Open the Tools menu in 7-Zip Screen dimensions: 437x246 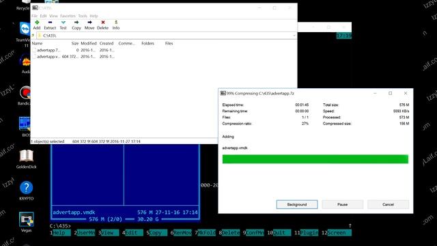coord(83,16)
